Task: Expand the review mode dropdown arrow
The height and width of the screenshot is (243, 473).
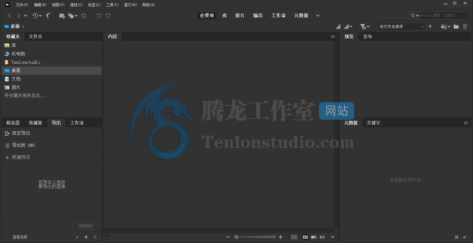Action: pos(76,16)
